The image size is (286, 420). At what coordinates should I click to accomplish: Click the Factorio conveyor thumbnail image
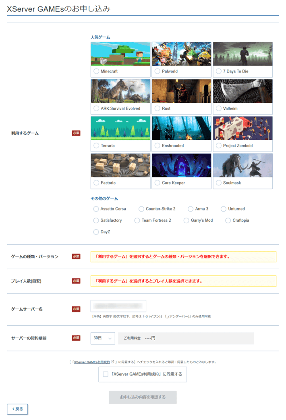120,165
